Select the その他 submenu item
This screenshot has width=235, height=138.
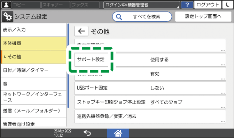(33, 57)
